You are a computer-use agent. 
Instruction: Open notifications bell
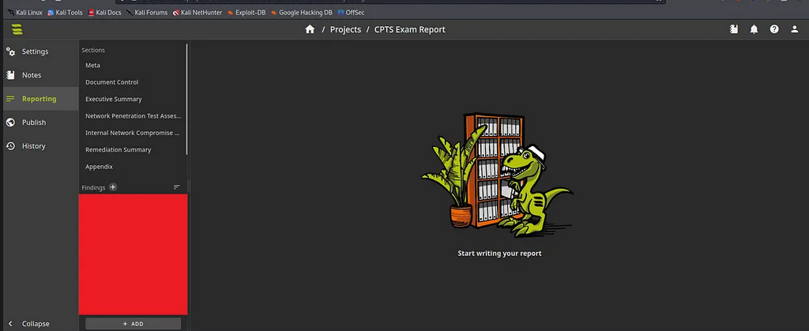coord(754,29)
